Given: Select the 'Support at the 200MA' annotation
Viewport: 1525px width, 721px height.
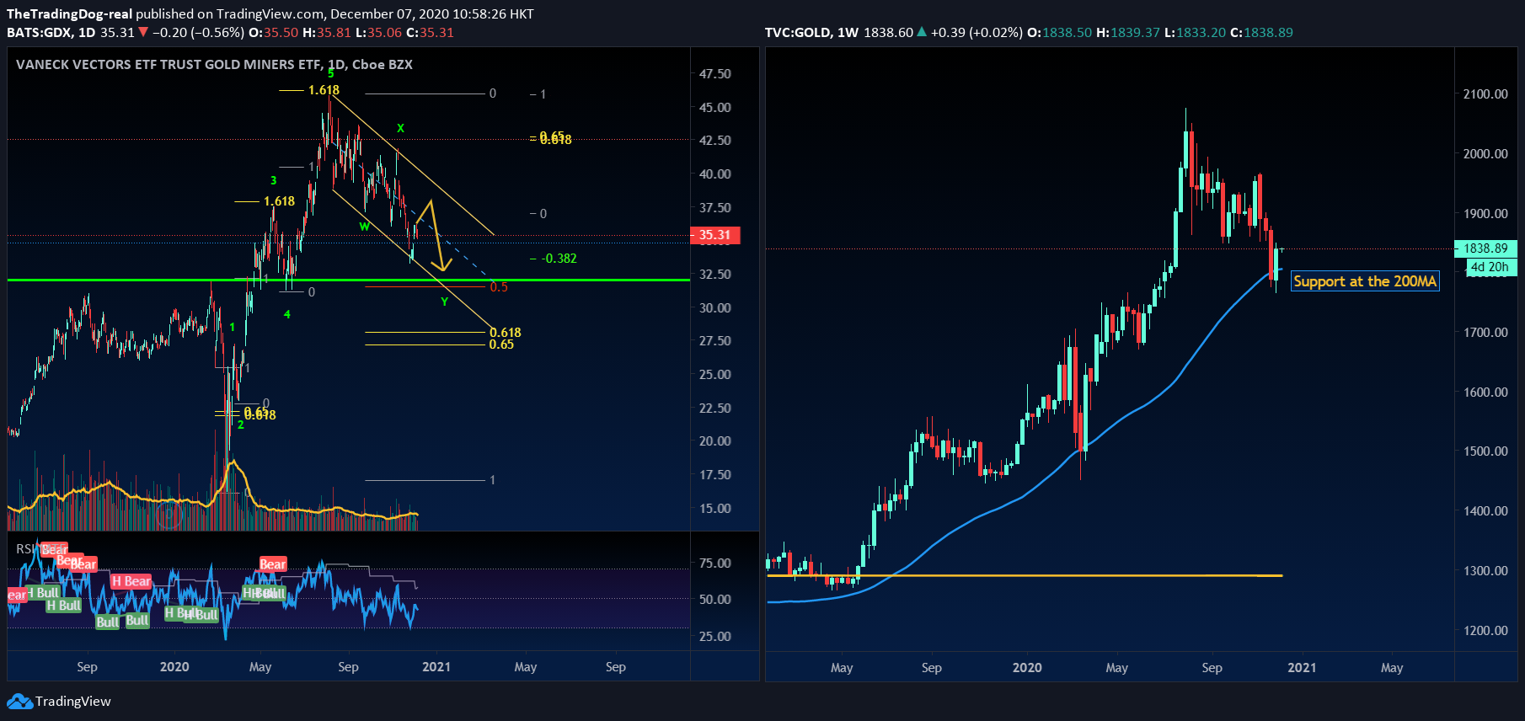Looking at the screenshot, I should tap(1365, 281).
